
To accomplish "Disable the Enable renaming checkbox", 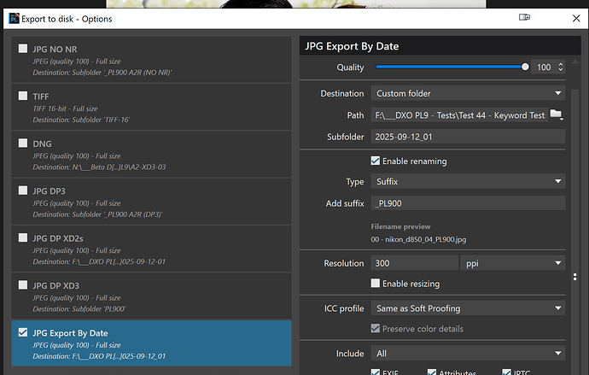I will click(376, 161).
